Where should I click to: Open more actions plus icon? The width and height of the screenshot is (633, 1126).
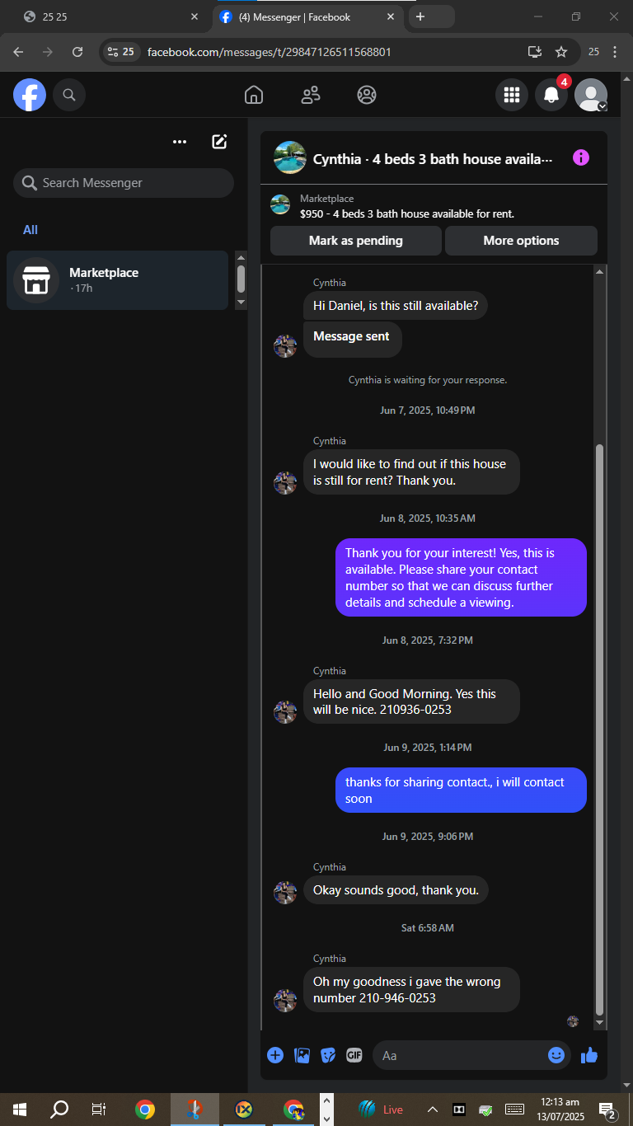click(x=275, y=1055)
